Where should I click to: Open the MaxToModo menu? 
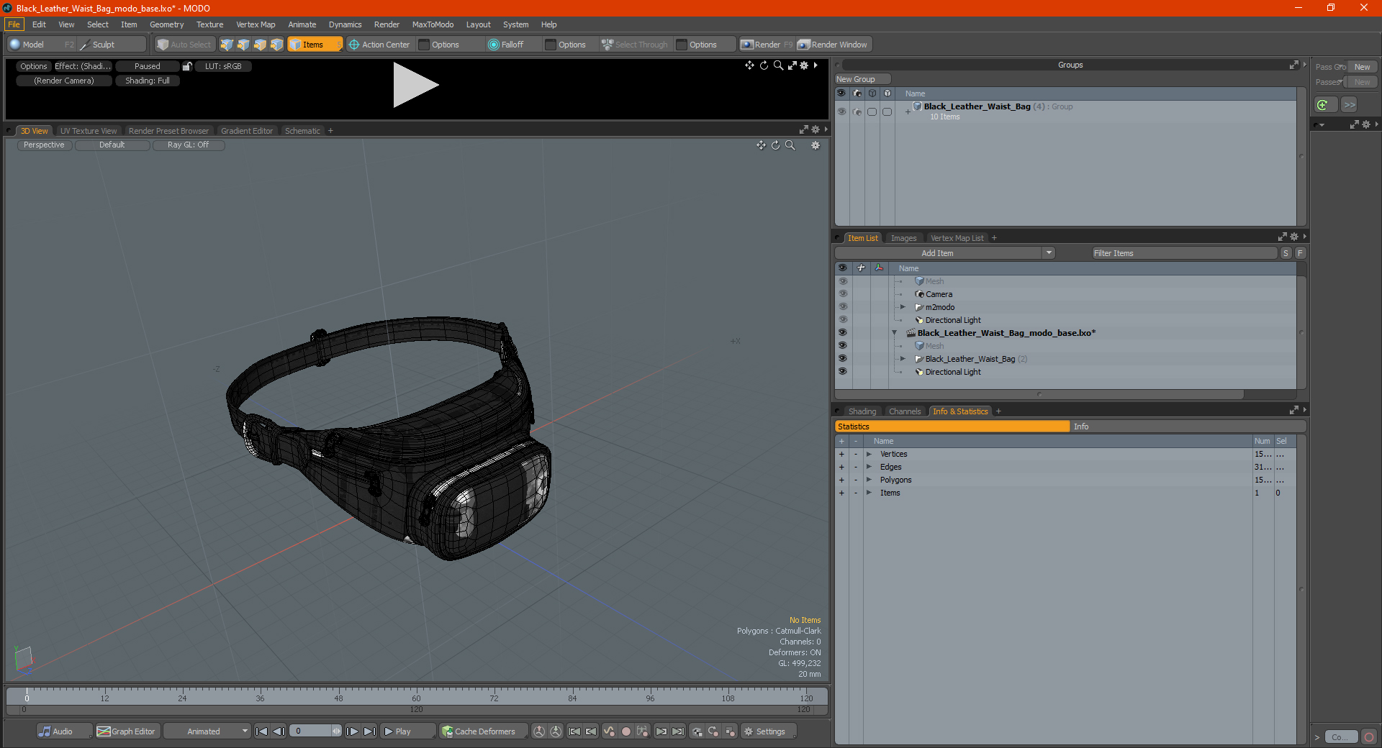click(x=433, y=24)
